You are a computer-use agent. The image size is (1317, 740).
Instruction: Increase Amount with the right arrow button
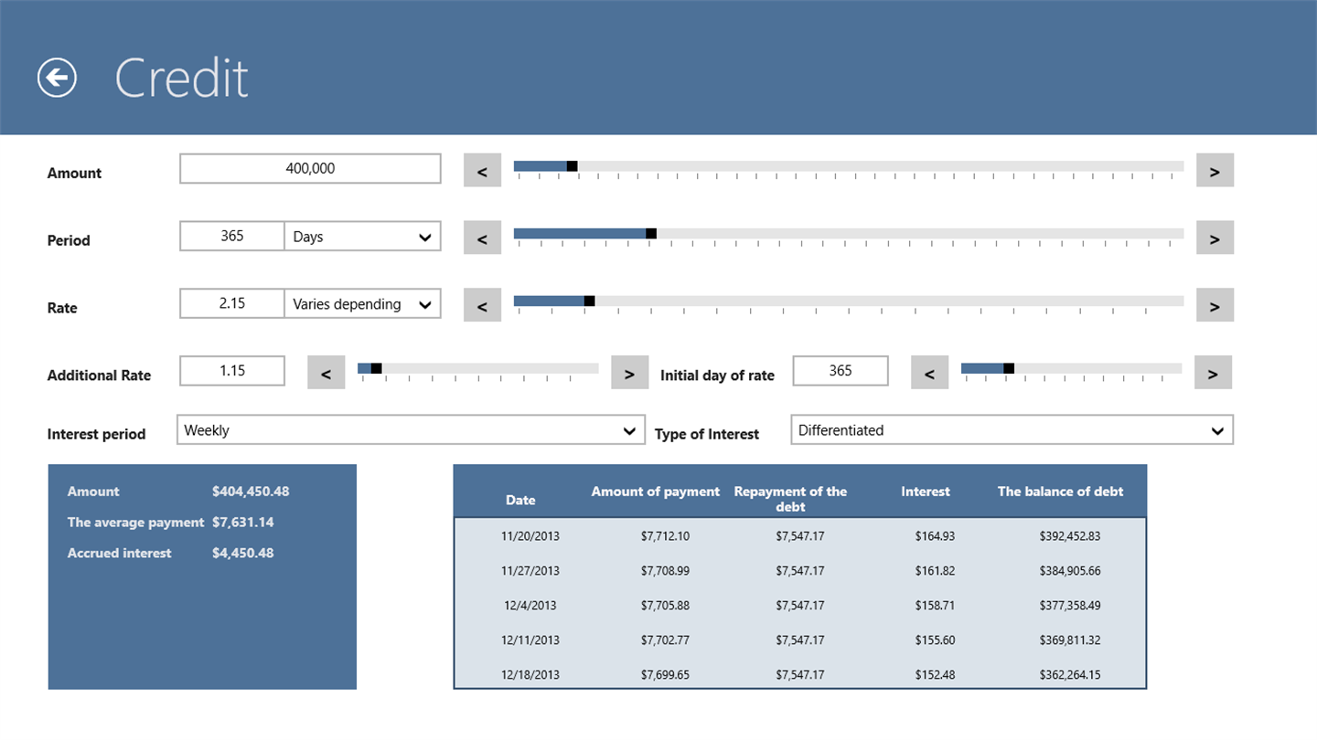pos(1215,170)
